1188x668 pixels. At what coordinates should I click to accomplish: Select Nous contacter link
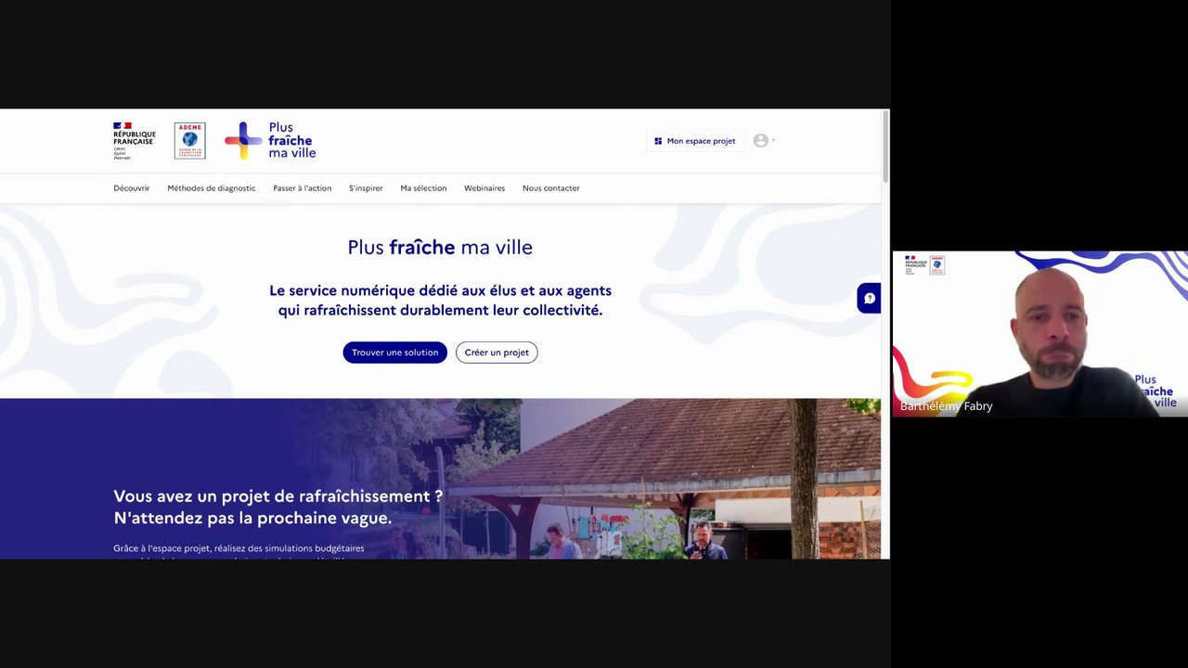coord(550,188)
